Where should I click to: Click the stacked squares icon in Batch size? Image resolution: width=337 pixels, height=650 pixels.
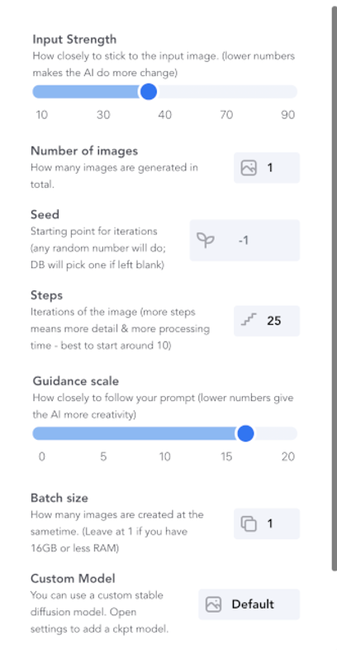click(249, 523)
